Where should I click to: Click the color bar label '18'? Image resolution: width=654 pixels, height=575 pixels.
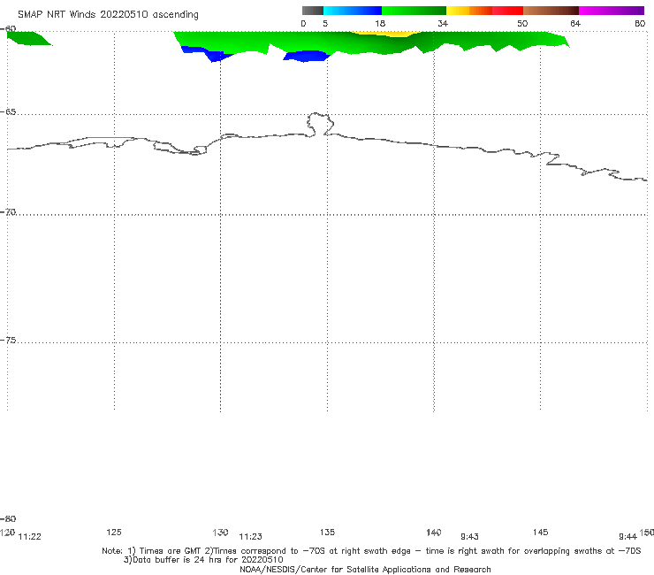pyautogui.click(x=379, y=23)
